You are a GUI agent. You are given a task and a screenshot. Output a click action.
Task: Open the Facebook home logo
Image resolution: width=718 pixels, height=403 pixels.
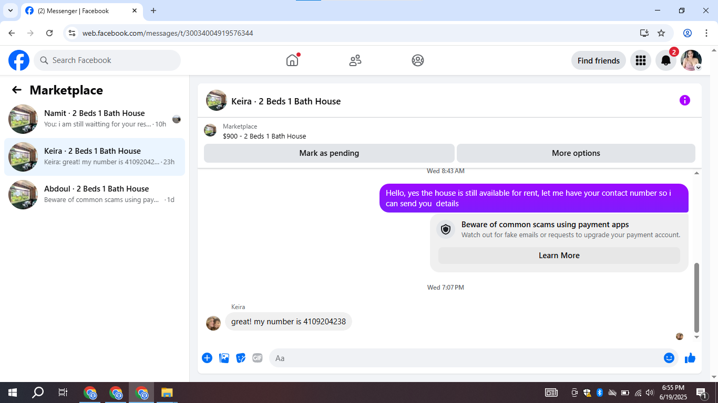(x=19, y=60)
